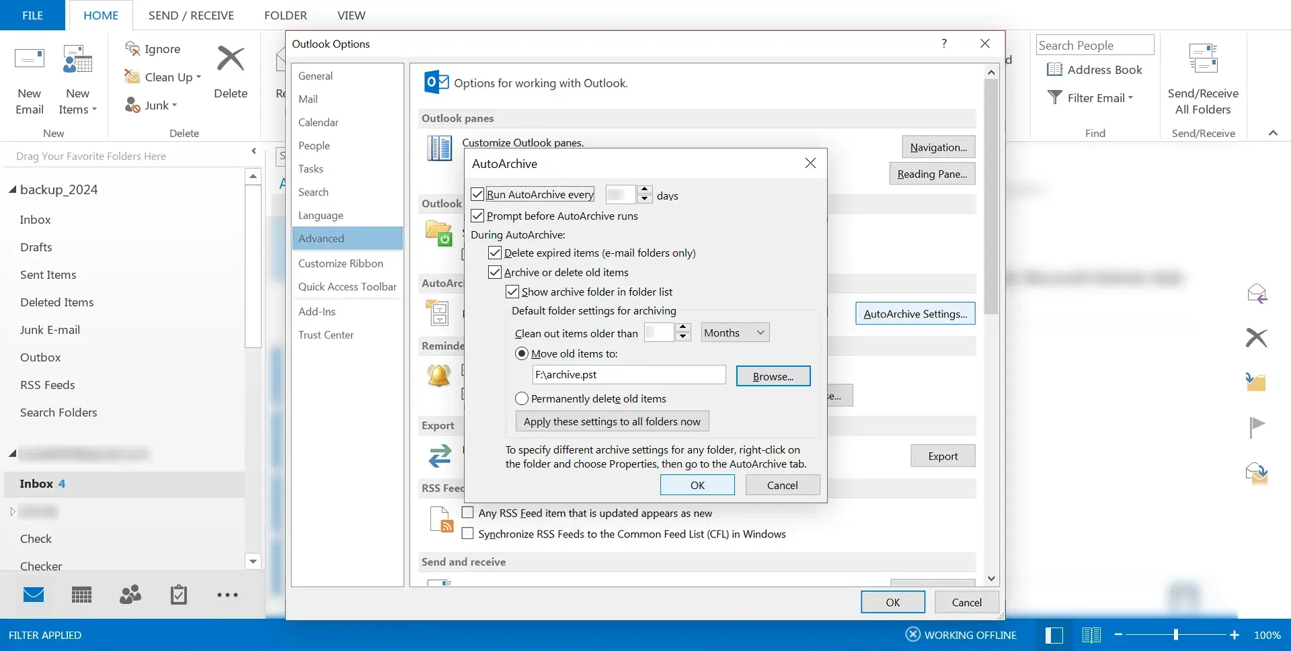The width and height of the screenshot is (1291, 651).
Task: Open the Months unit dropdown
Action: 735,333
